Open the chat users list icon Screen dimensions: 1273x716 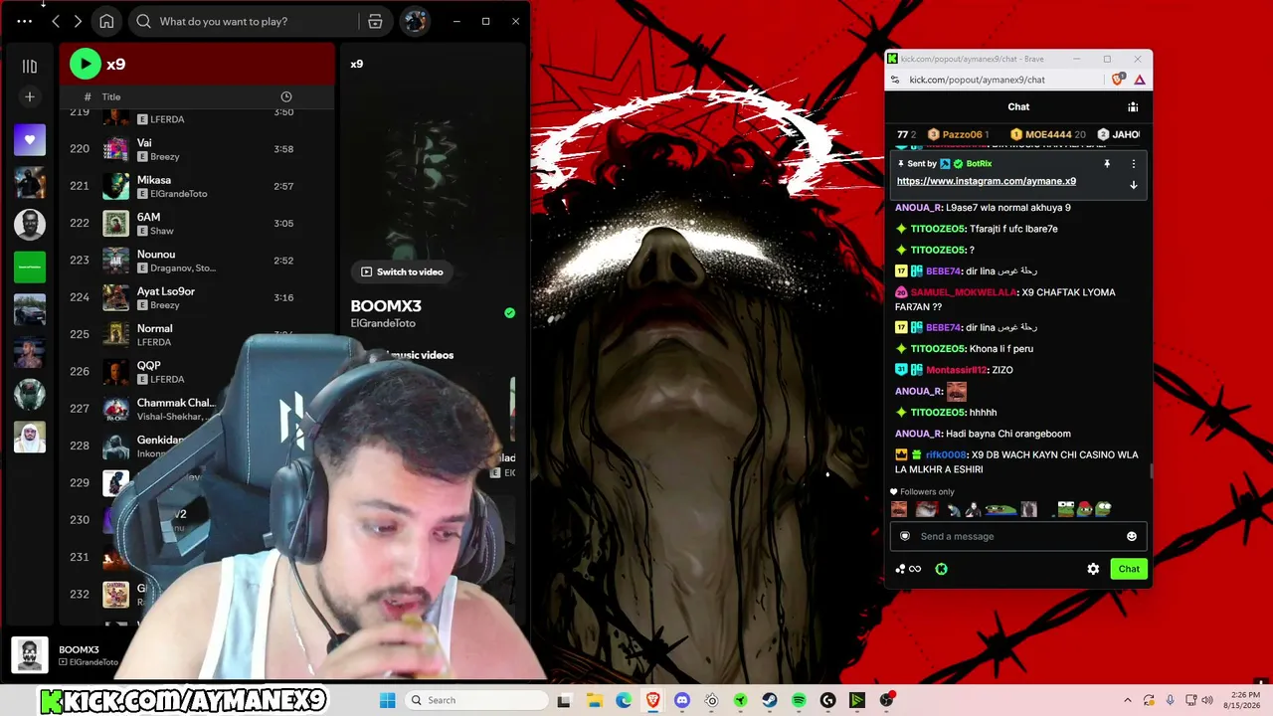click(1133, 106)
